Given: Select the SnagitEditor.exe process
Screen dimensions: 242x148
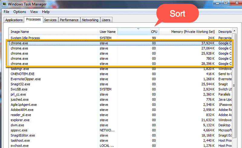Looking at the screenshot, I should (120, 135).
